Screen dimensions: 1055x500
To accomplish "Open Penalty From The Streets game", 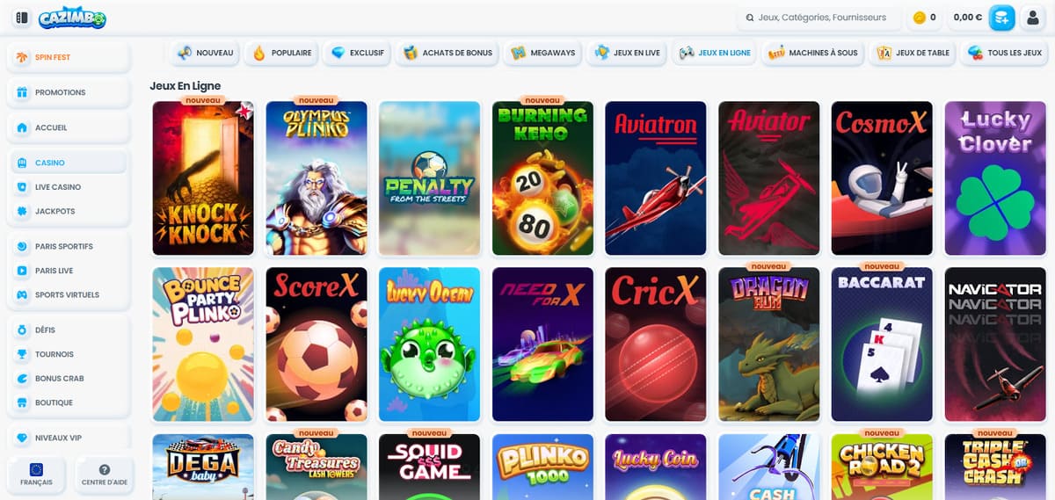I will click(429, 178).
